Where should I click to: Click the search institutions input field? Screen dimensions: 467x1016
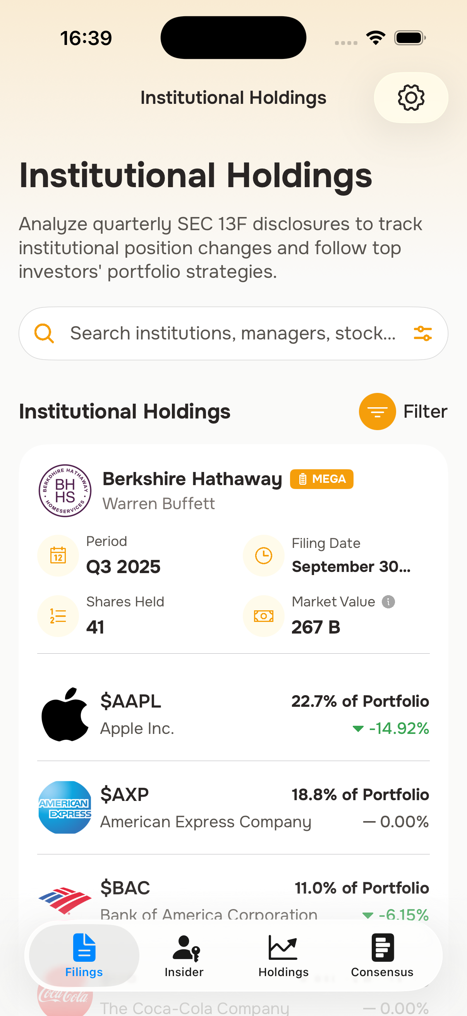coord(232,333)
